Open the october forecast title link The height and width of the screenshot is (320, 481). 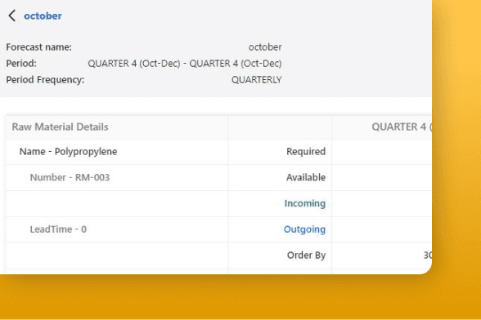pos(43,16)
